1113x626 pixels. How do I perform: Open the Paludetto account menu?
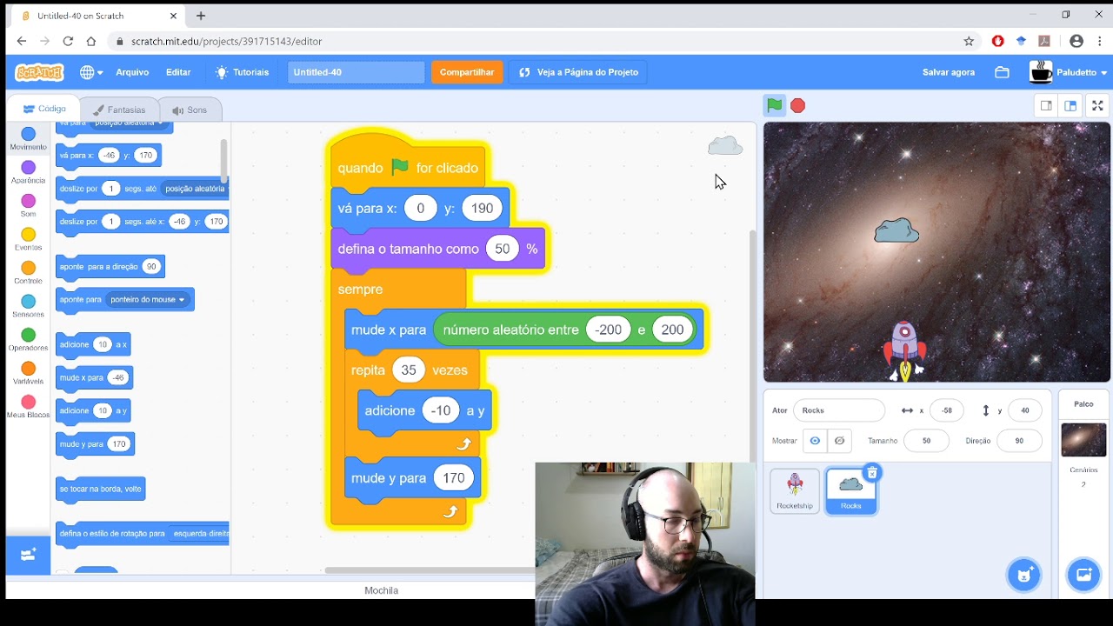tap(1069, 72)
